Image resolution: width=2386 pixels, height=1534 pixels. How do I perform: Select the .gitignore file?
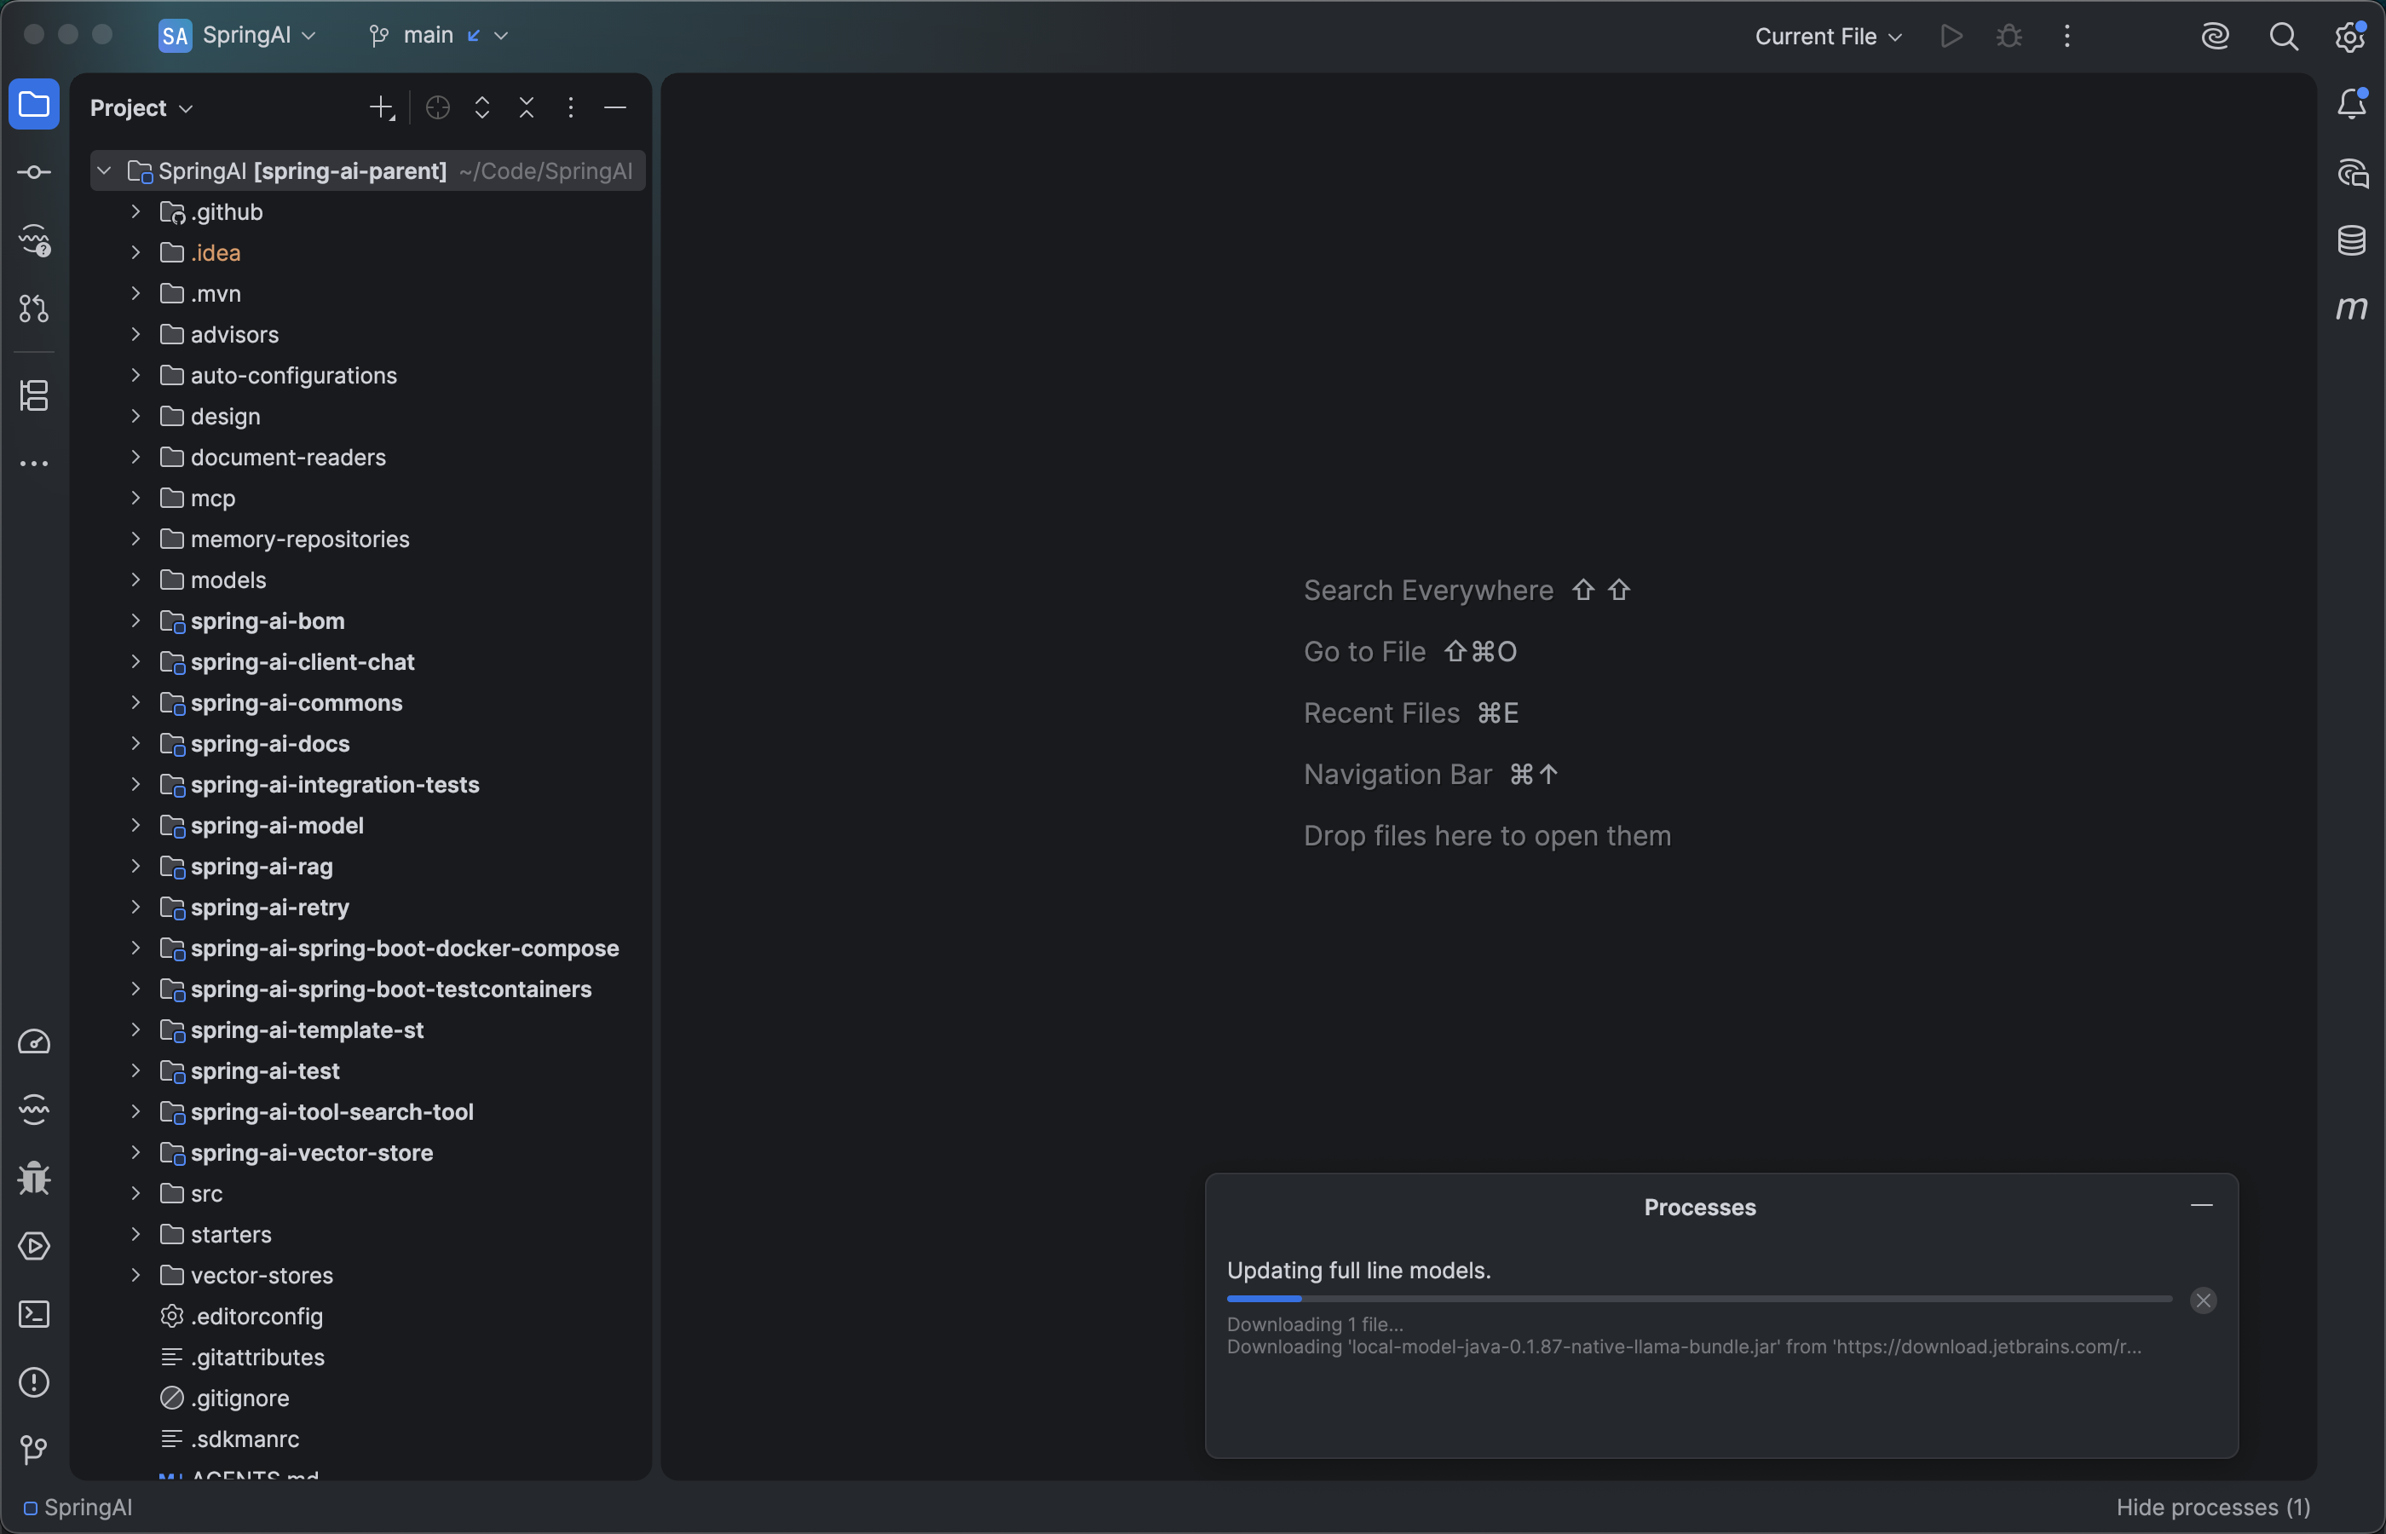(x=368, y=1398)
